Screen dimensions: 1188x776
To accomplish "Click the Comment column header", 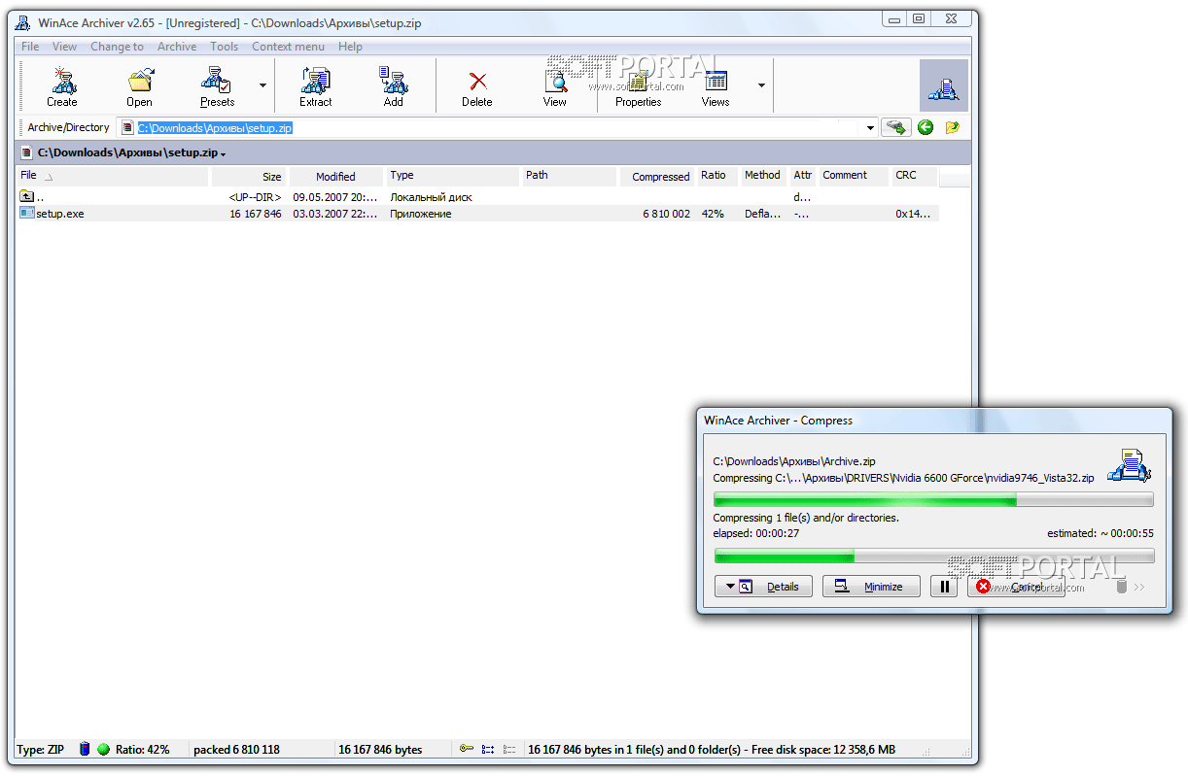I will [854, 177].
